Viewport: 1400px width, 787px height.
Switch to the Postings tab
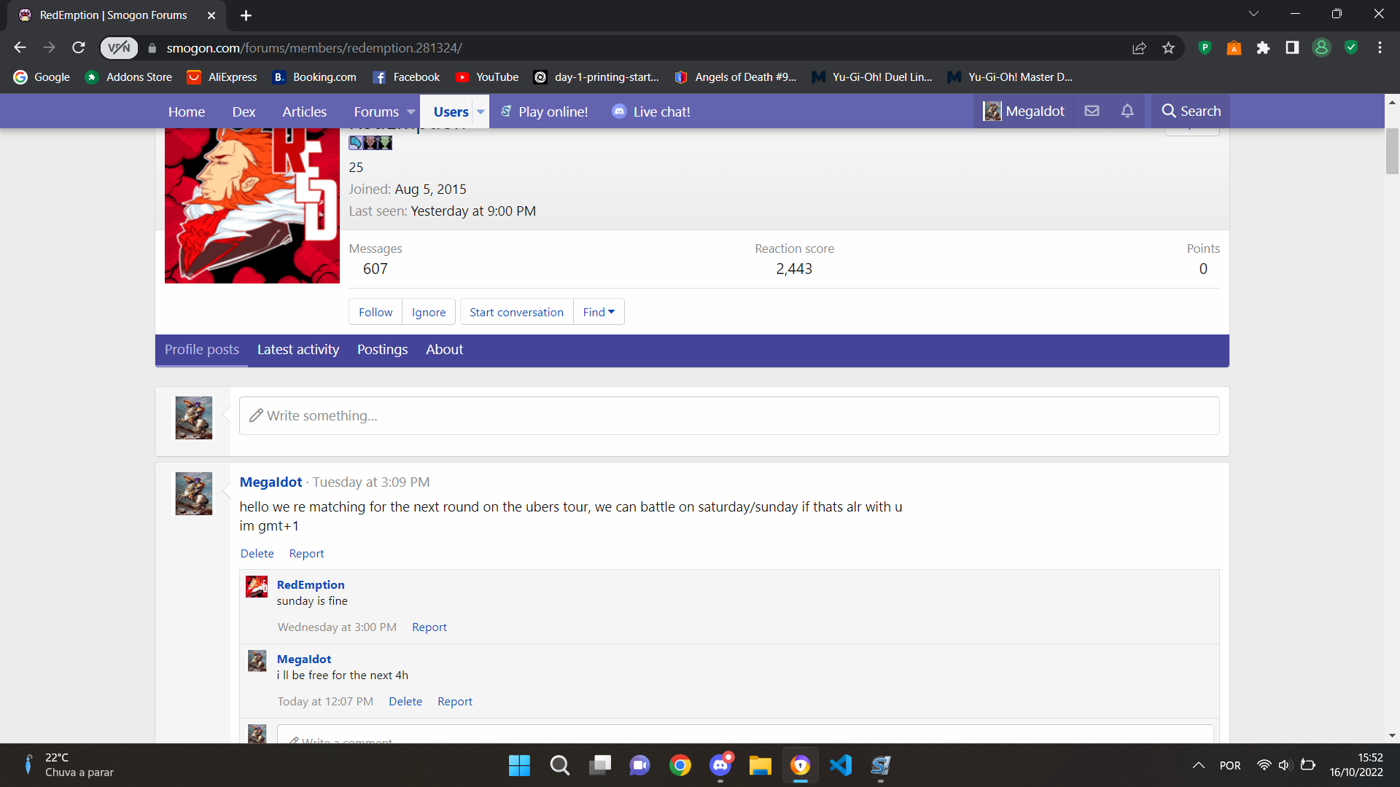tap(382, 350)
